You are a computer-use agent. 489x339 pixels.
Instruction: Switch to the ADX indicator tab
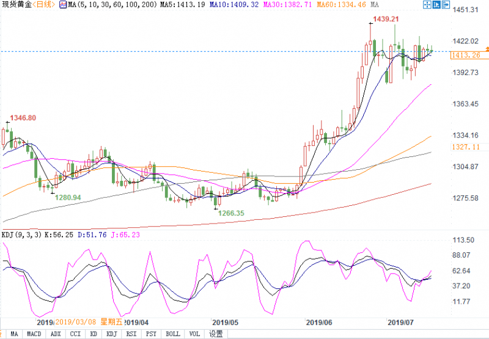[56, 334]
